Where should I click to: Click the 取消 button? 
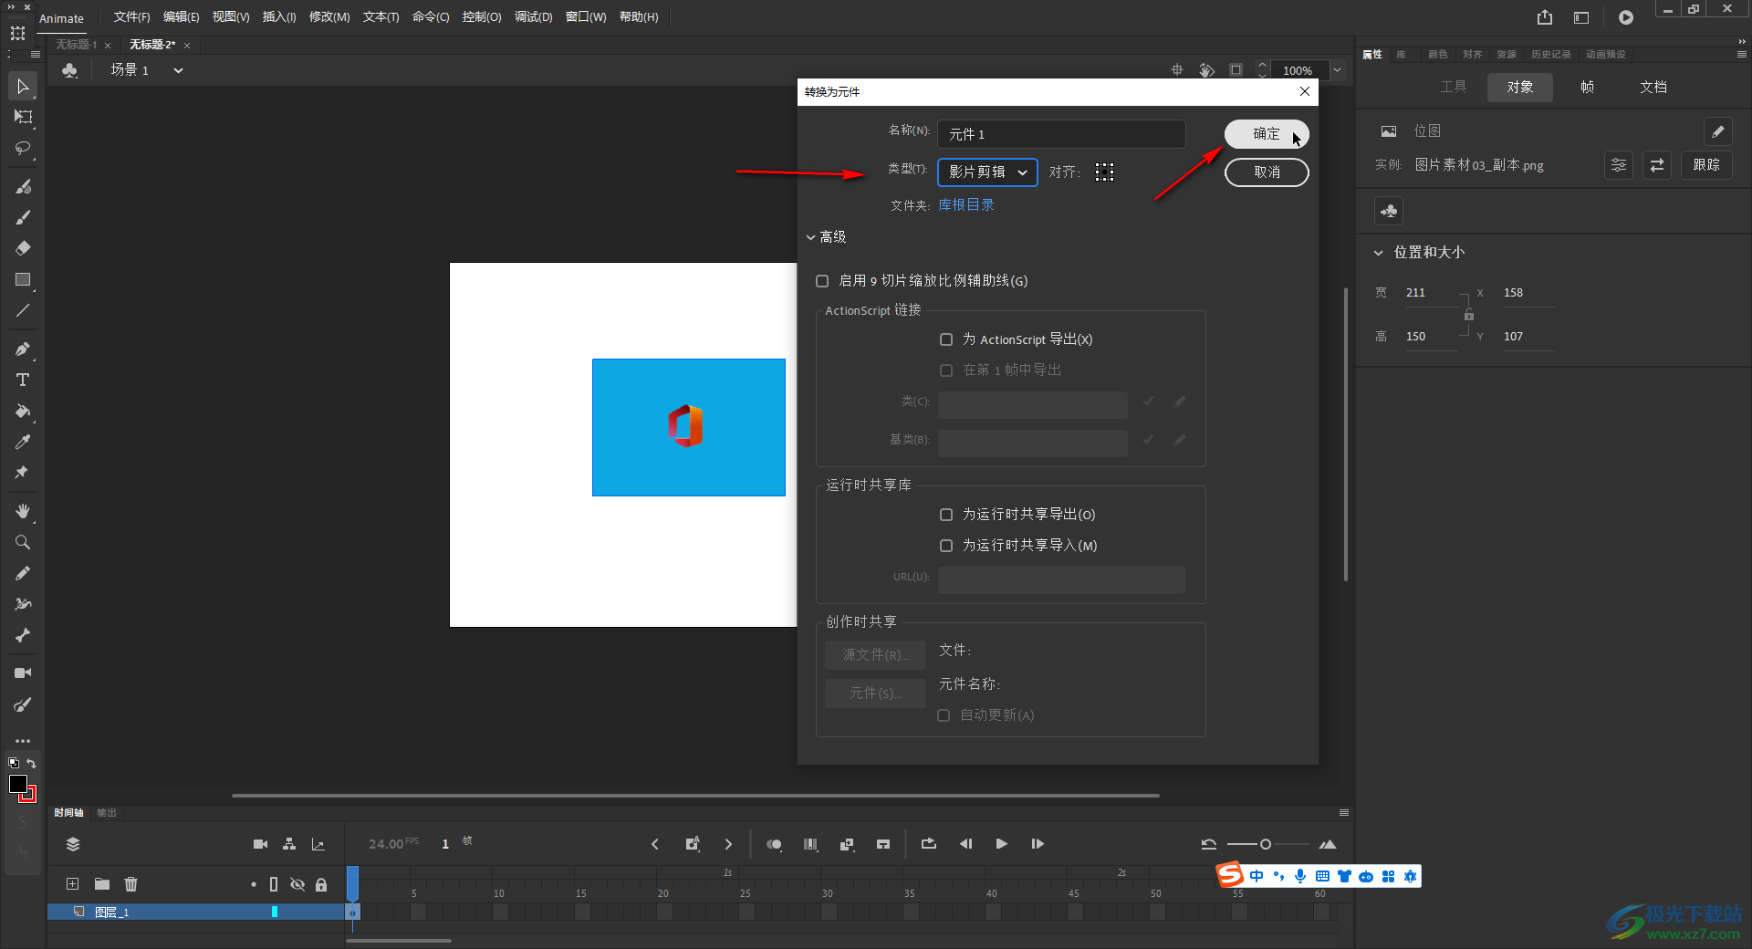coord(1267,172)
